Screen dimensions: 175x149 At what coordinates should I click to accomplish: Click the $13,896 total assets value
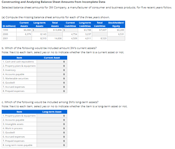[57, 30]
